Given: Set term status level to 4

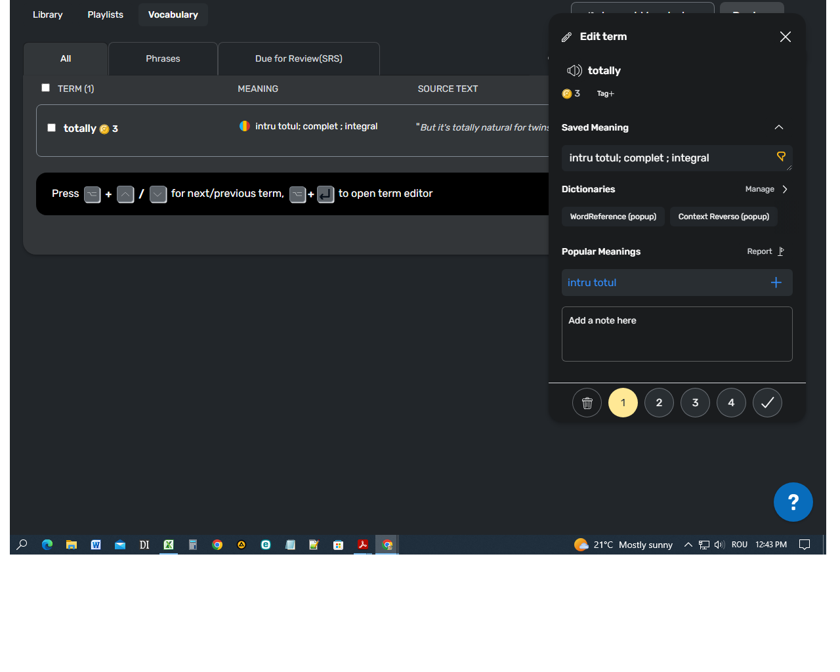Looking at the screenshot, I should coord(731,403).
